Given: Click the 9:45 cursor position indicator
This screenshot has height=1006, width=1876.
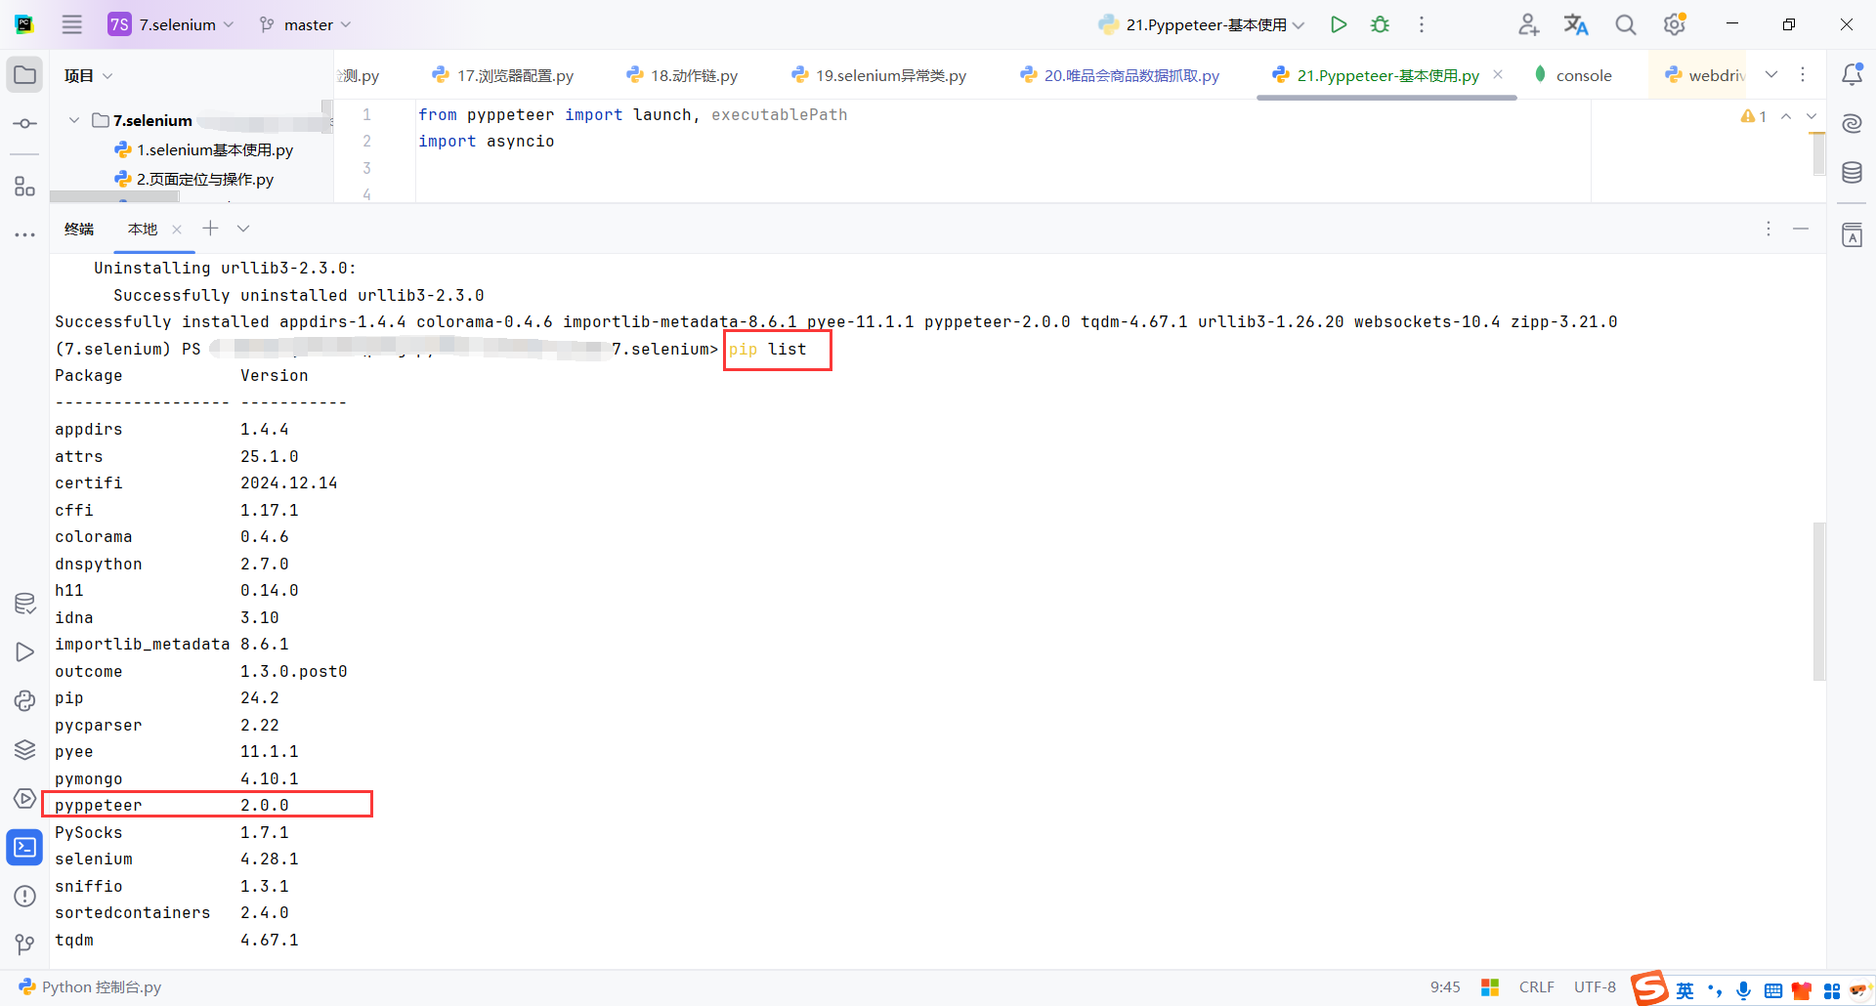Looking at the screenshot, I should point(1445,987).
